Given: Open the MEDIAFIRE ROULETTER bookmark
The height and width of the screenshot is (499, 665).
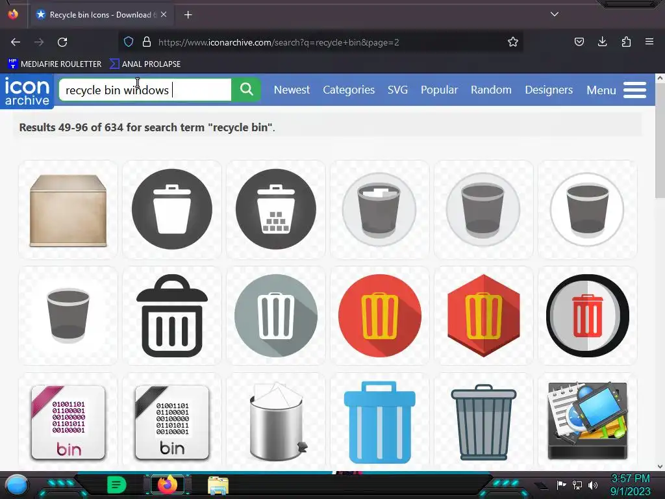Looking at the screenshot, I should [x=55, y=64].
